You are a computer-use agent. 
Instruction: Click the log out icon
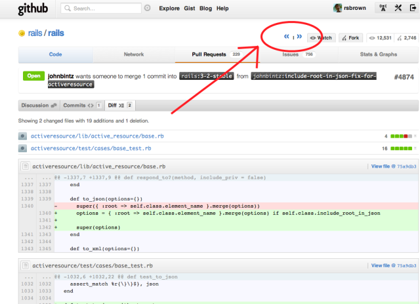(413, 8)
